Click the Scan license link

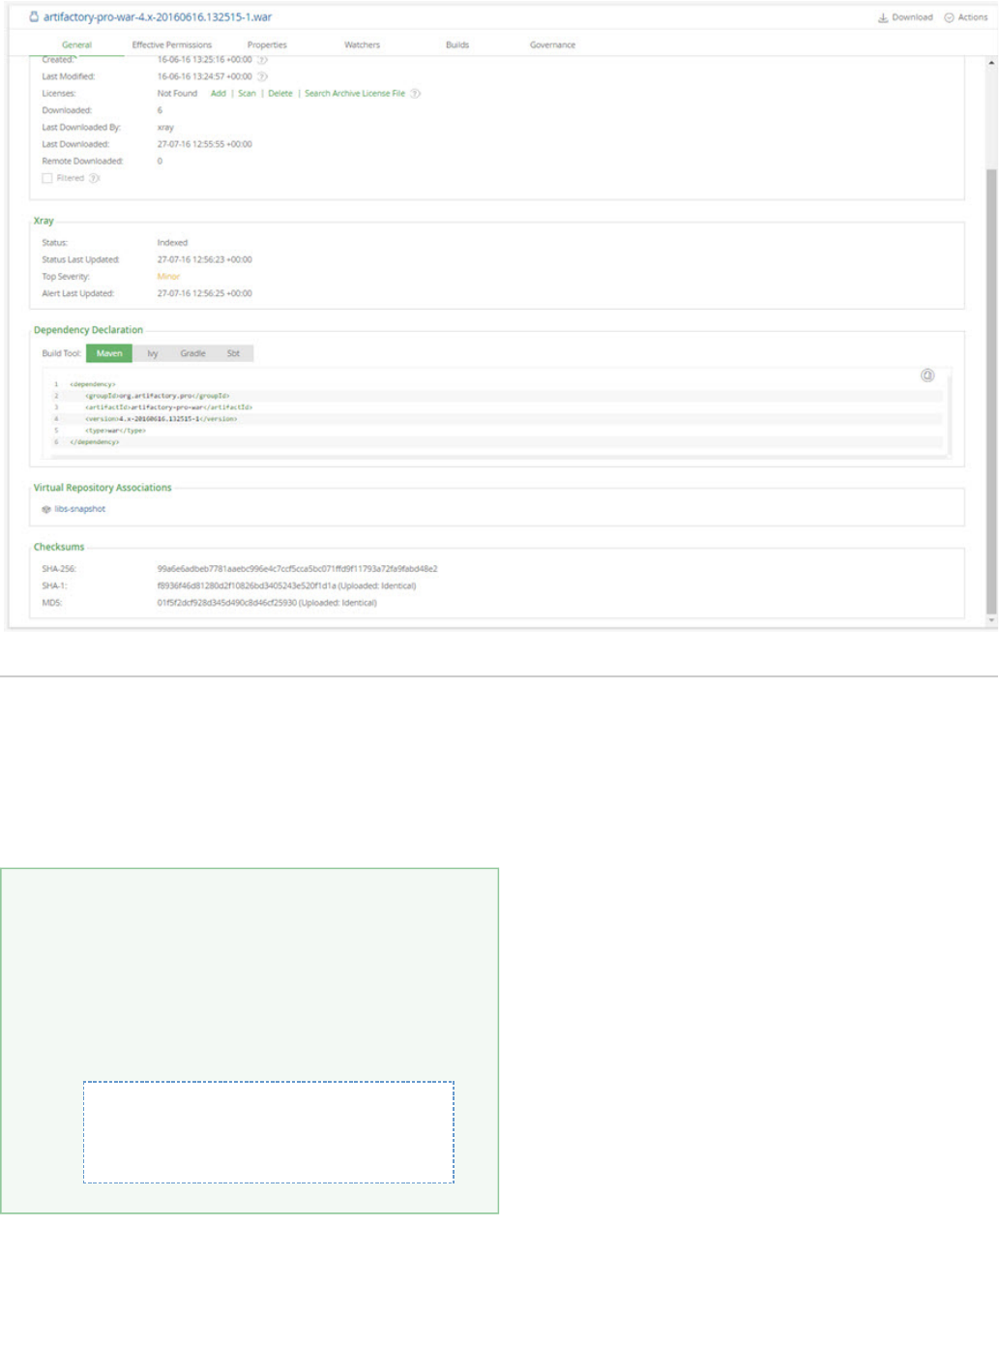tap(248, 94)
